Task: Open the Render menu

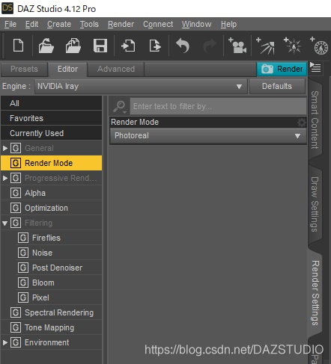Action: click(x=121, y=24)
